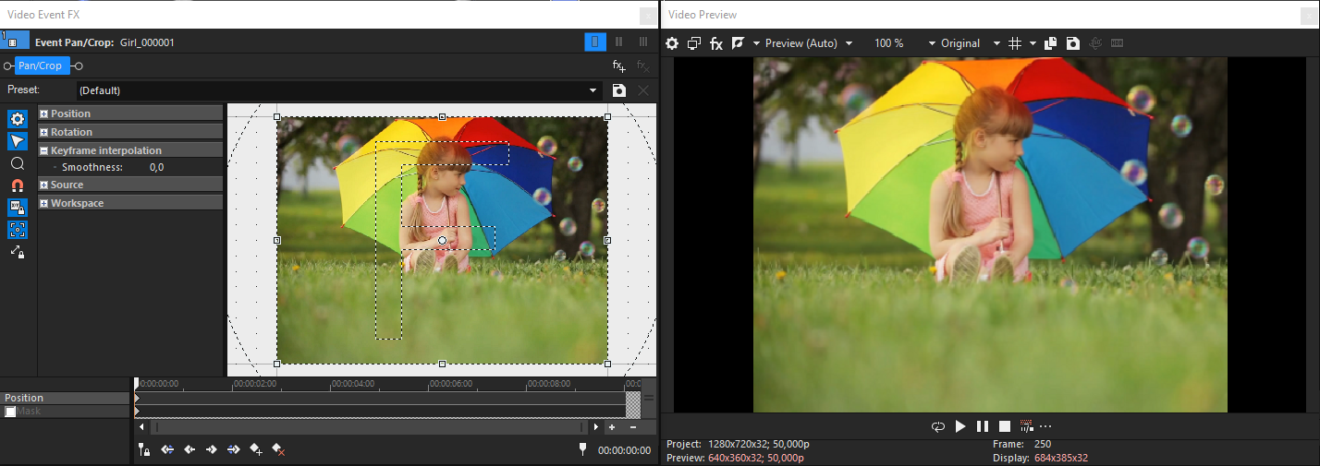Enable the Mask checkbox
The width and height of the screenshot is (1320, 466).
pyautogui.click(x=10, y=412)
